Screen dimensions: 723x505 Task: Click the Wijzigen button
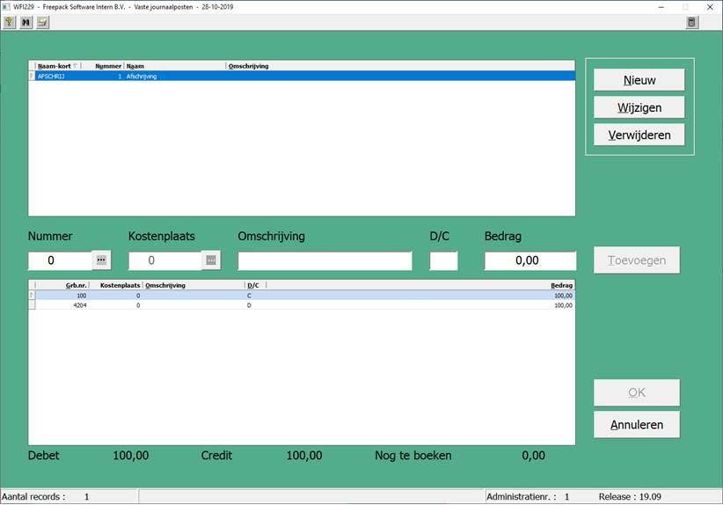[x=639, y=107]
